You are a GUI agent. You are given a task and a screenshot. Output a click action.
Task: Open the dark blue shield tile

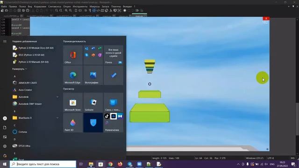coord(93,123)
